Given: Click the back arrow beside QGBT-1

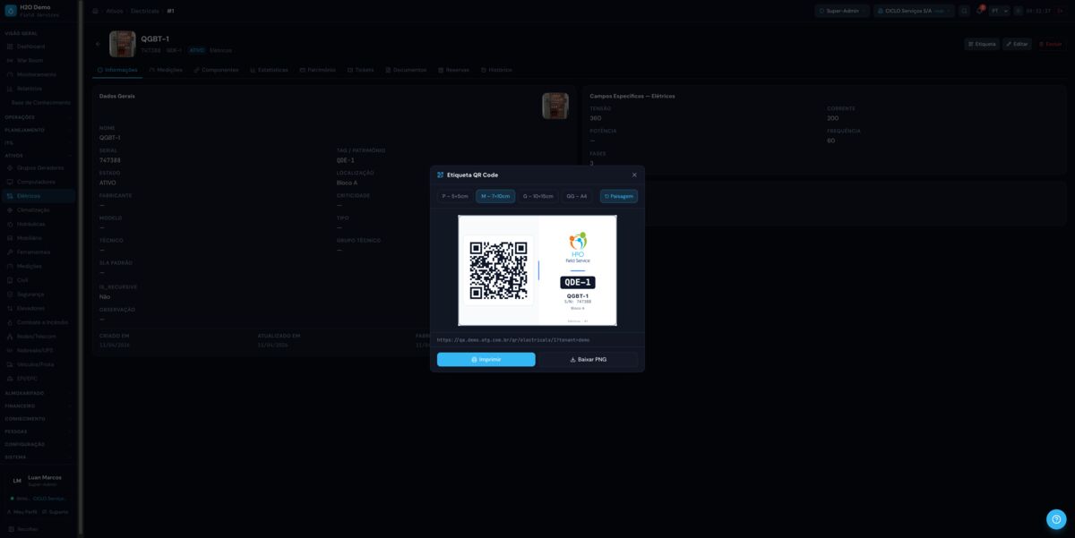Looking at the screenshot, I should [99, 44].
